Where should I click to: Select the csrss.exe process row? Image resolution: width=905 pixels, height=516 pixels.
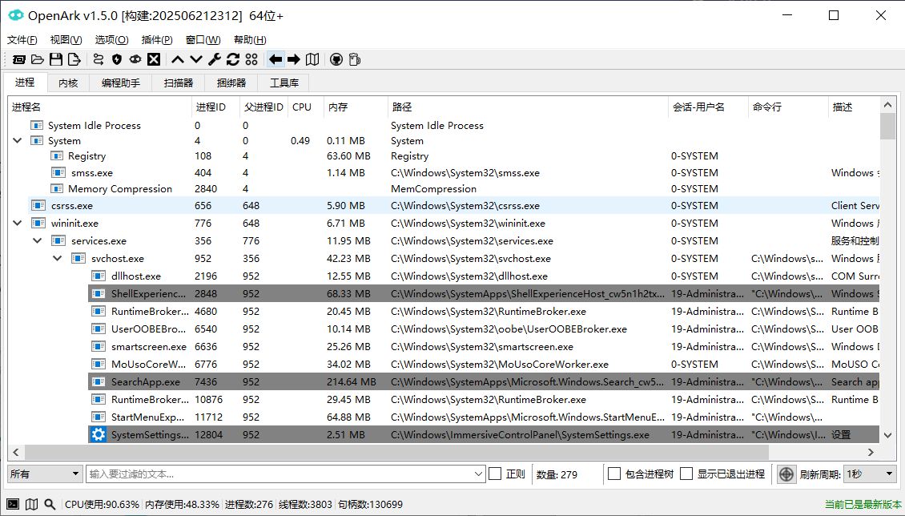pyautogui.click(x=453, y=205)
